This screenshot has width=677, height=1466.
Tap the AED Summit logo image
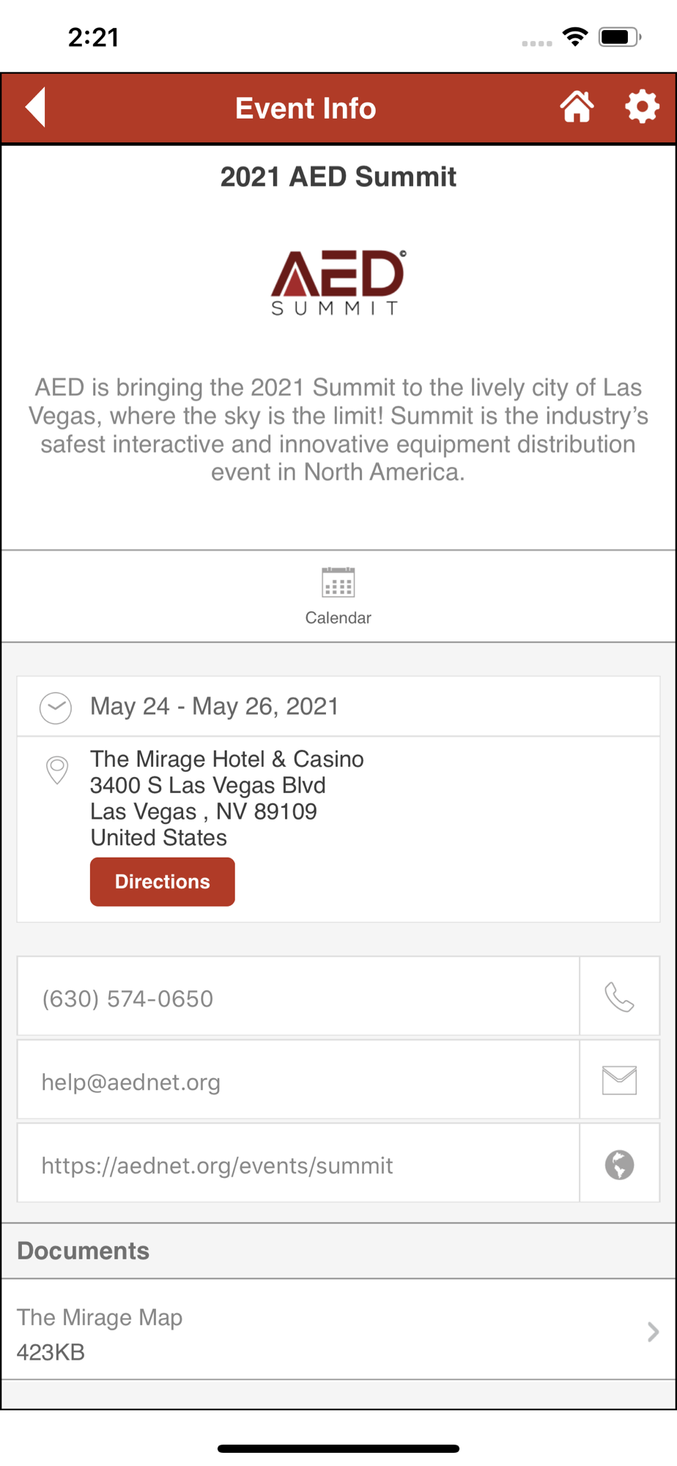click(x=338, y=282)
